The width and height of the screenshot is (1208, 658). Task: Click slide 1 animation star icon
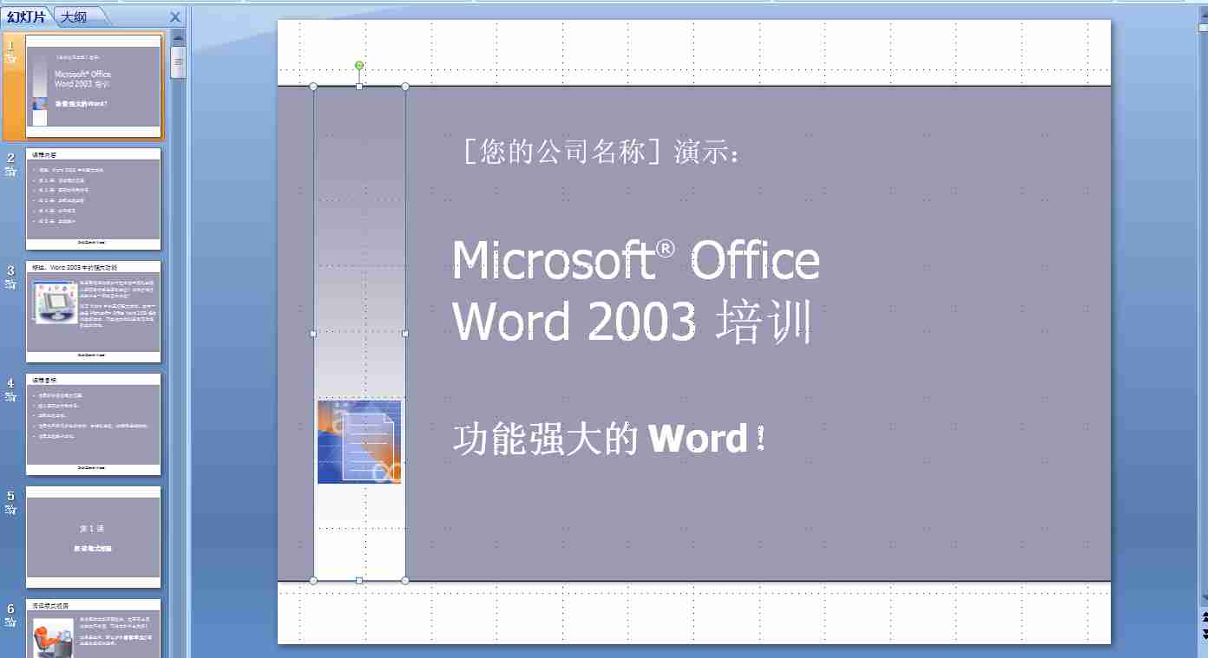(10, 59)
